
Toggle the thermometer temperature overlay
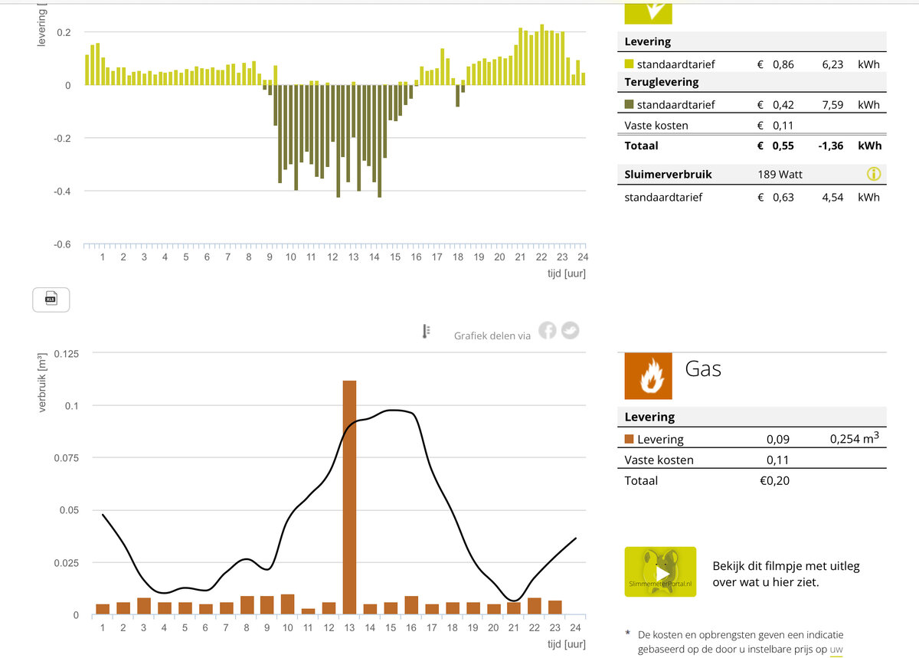[x=427, y=331]
